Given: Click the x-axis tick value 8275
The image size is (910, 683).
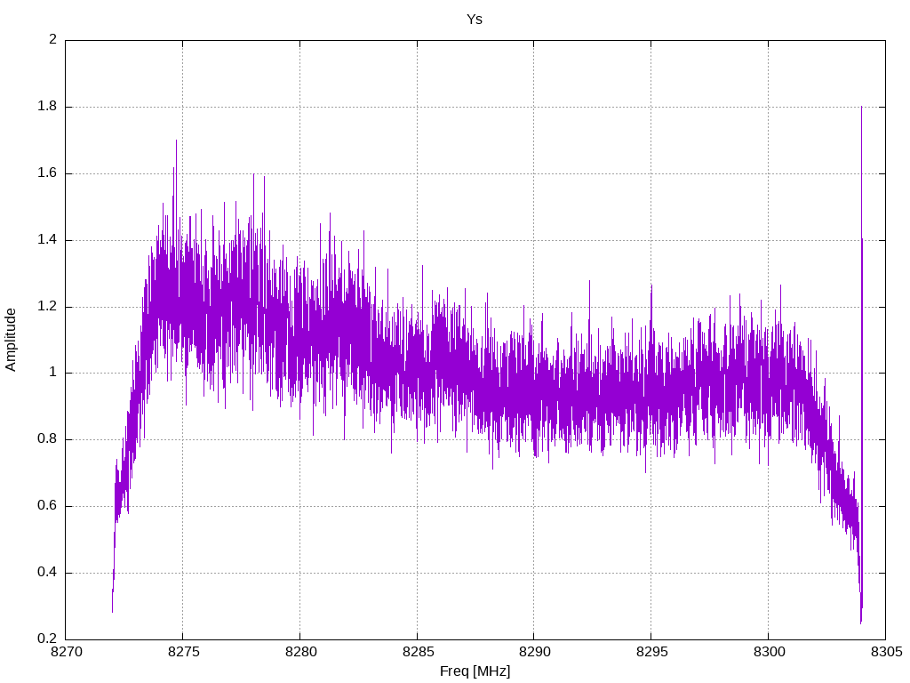Looking at the screenshot, I should click(183, 652).
